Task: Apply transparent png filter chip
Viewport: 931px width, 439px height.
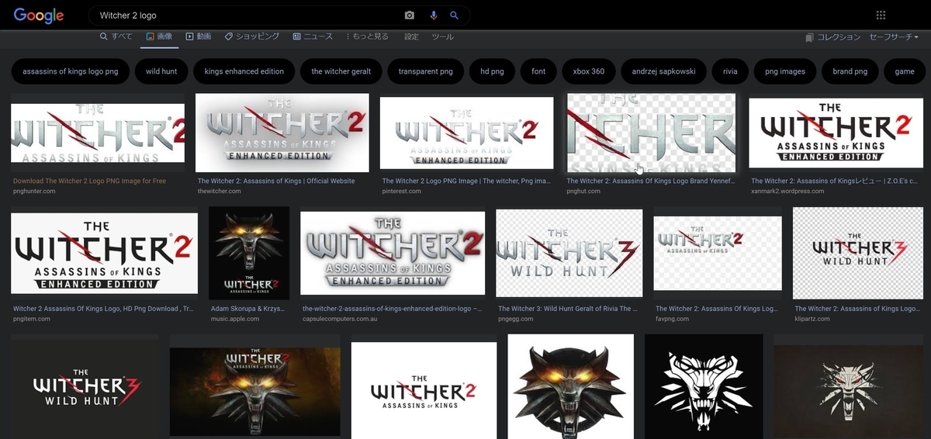Action: coord(425,71)
